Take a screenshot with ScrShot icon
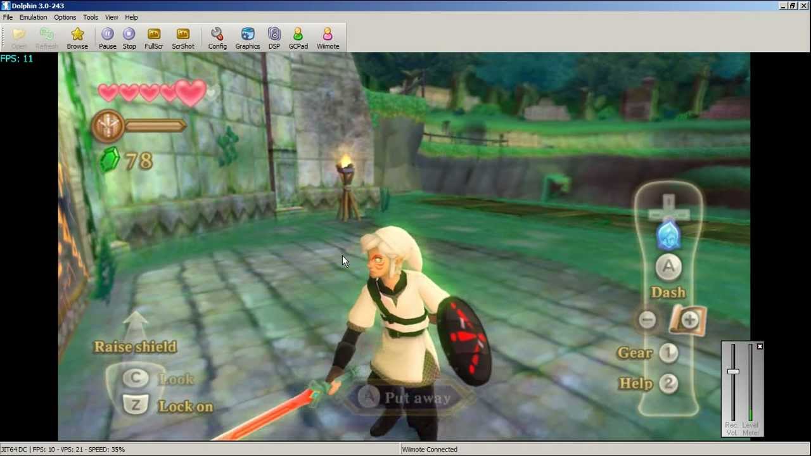811x456 pixels. coord(183,38)
